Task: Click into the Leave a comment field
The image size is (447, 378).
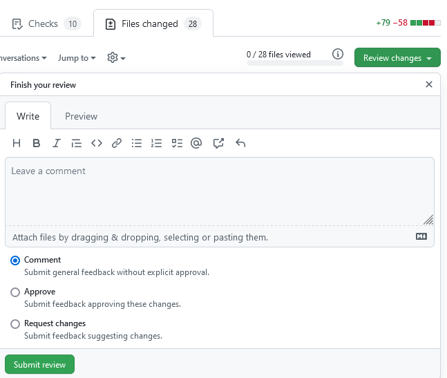Action: (219, 190)
